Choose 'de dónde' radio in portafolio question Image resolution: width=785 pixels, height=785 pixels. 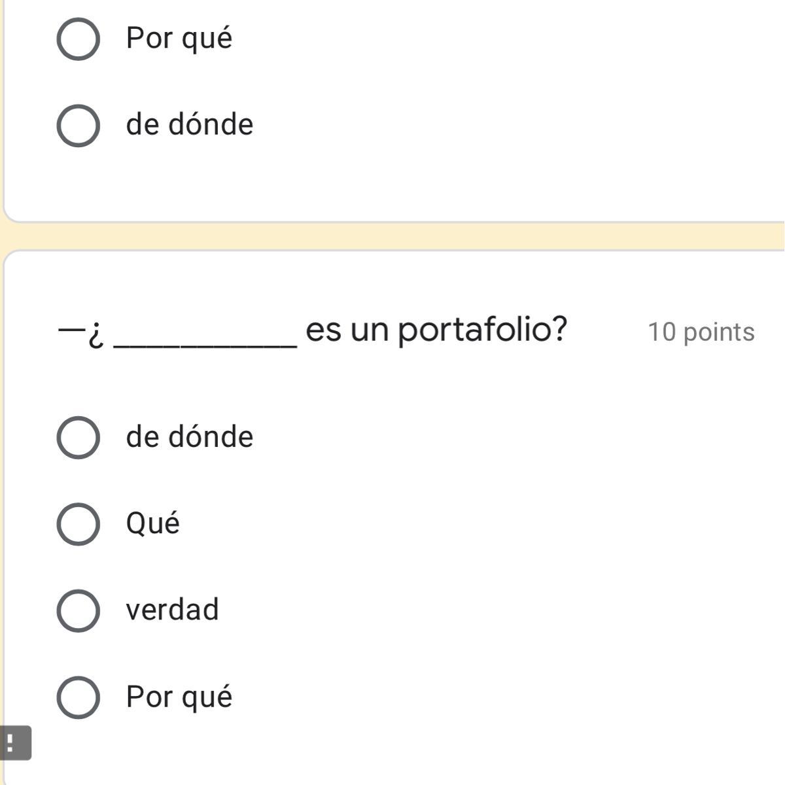pos(78,437)
